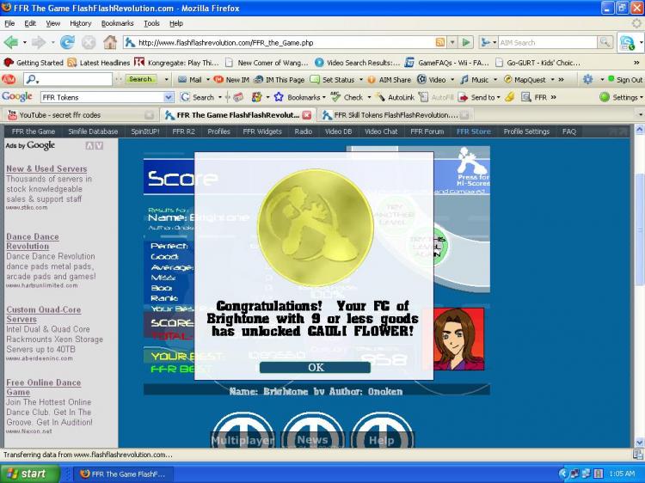Click the system clock showing 1:05 AM

pos(622,474)
